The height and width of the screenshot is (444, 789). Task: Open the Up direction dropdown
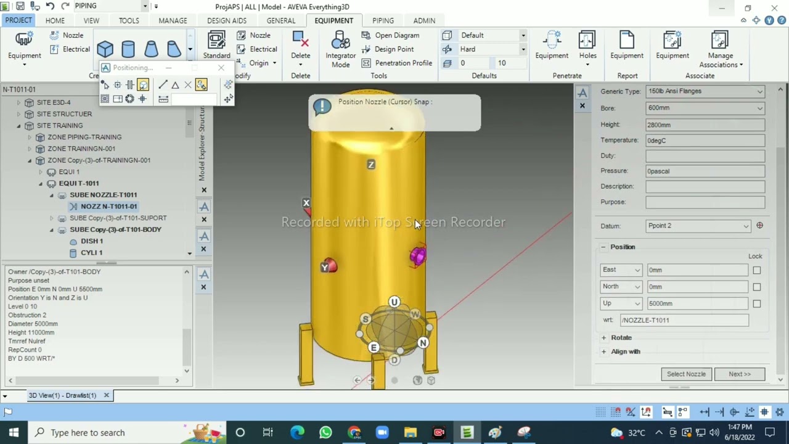621,303
